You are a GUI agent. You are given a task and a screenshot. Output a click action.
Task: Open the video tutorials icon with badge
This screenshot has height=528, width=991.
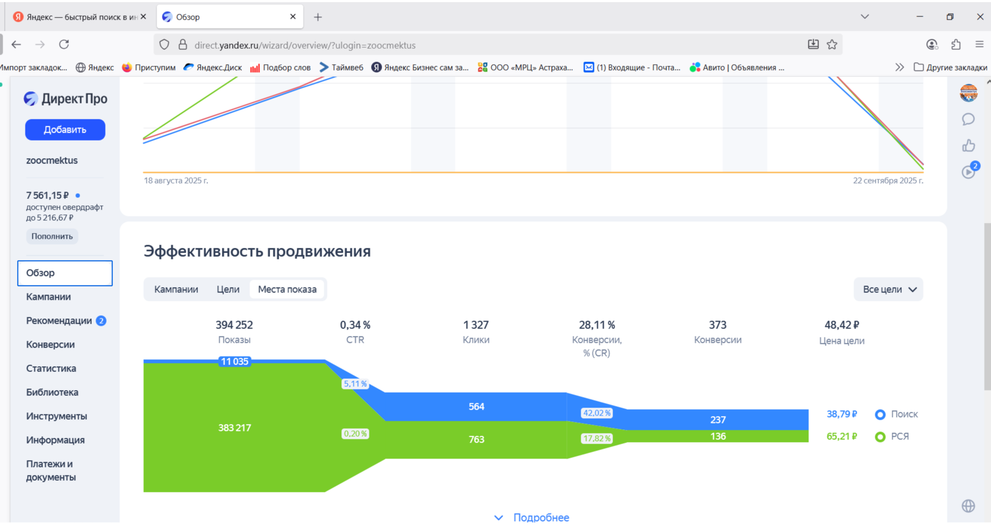(969, 172)
